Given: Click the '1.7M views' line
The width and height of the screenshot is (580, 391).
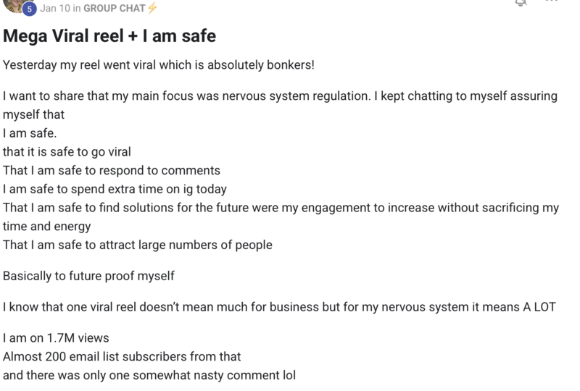Looking at the screenshot, I should tap(57, 338).
